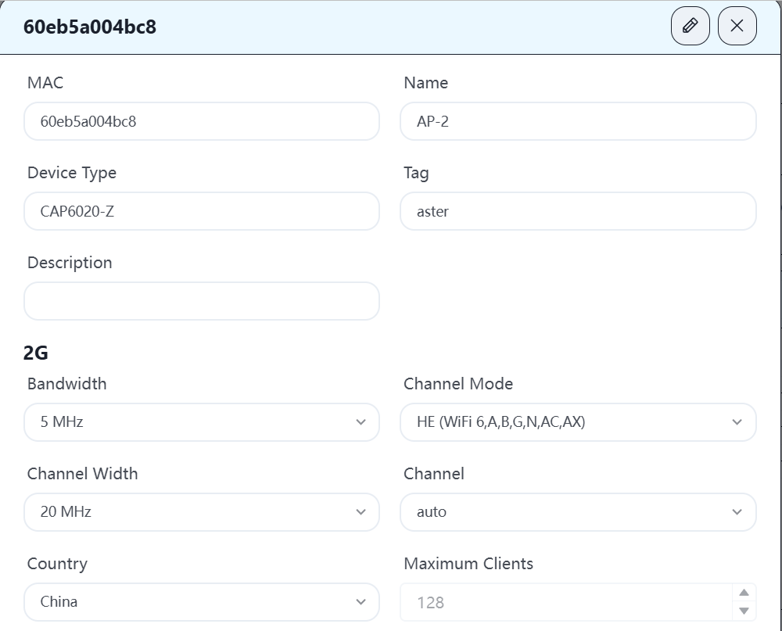Click the chevron arrow in Channel Mode field

737,422
